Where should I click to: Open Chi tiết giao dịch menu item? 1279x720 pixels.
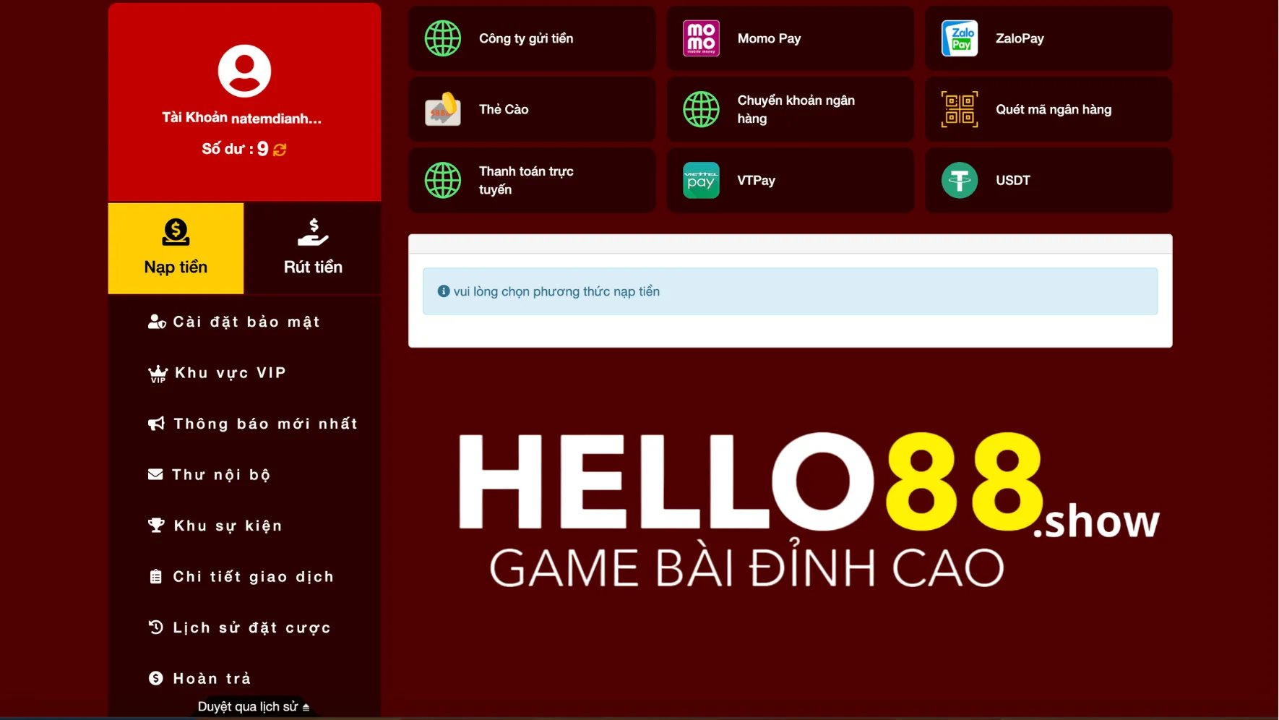(x=244, y=577)
